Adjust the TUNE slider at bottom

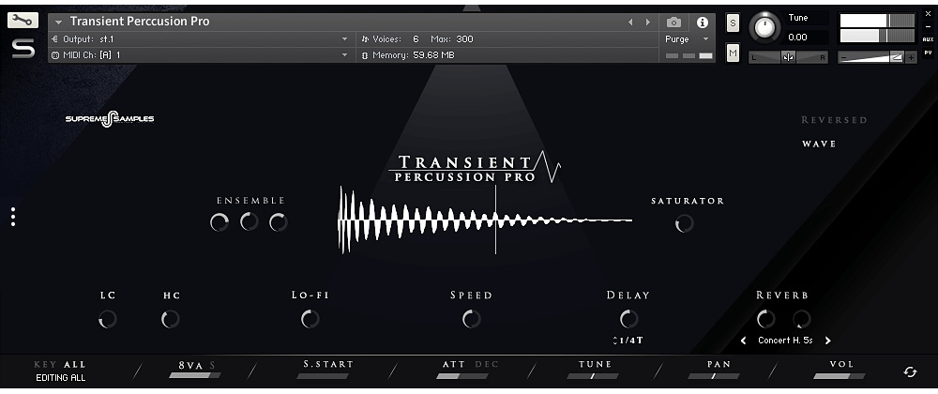(593, 376)
